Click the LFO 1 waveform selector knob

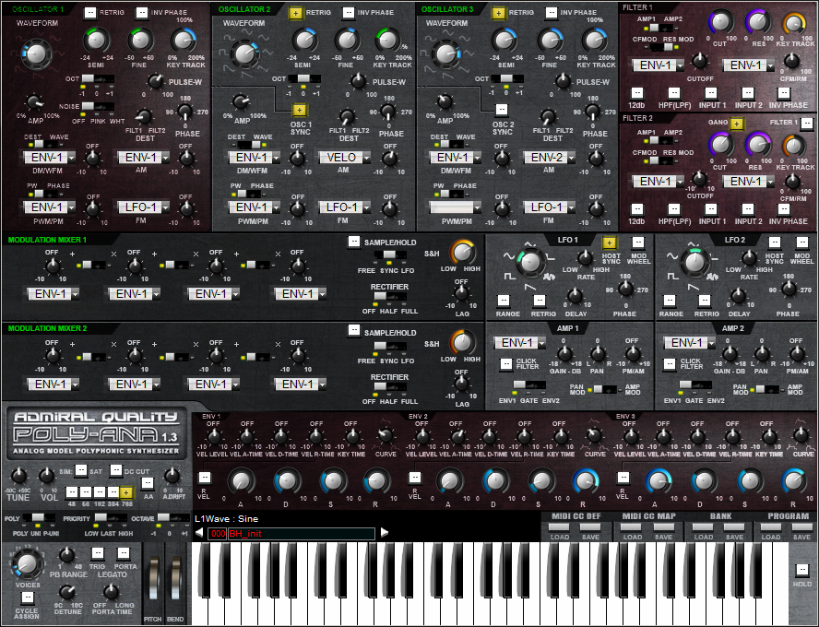click(529, 262)
